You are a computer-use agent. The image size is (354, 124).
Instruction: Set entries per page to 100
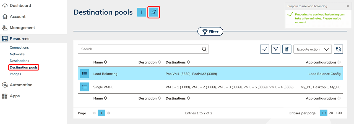[x=339, y=113]
